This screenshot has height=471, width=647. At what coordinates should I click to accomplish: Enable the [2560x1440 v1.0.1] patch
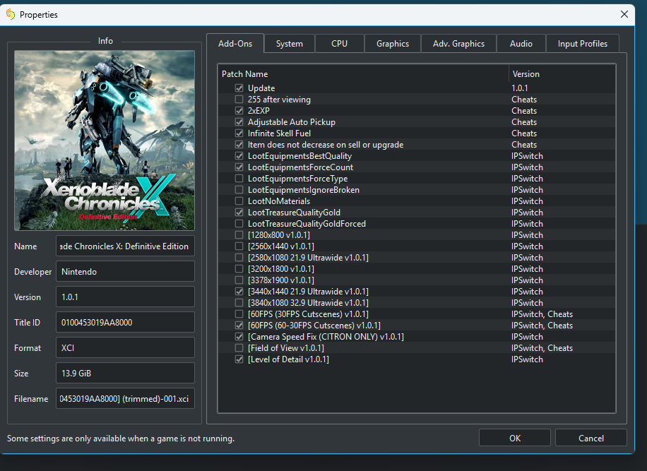(x=239, y=246)
